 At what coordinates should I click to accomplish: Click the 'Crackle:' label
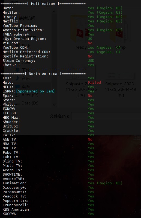[11, 130]
